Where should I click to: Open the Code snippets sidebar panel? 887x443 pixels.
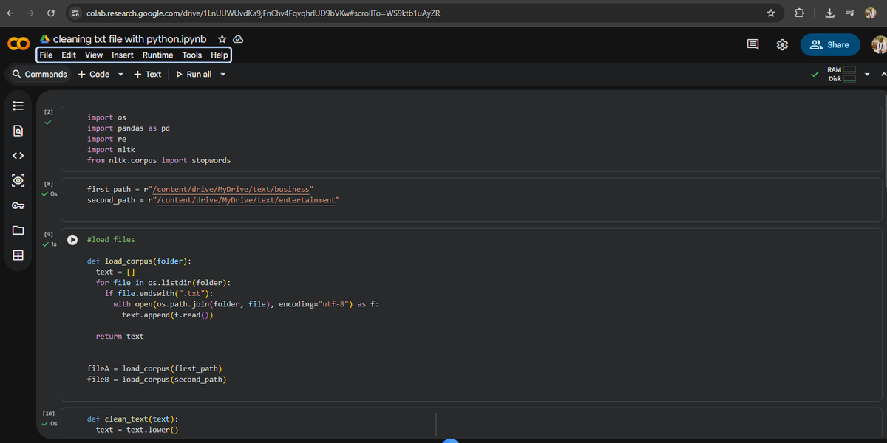tap(18, 156)
